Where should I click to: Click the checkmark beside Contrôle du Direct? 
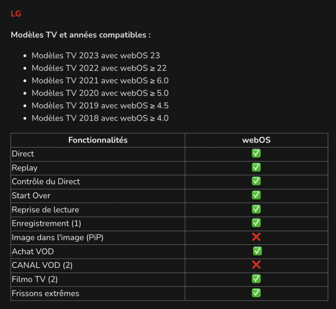256,182
